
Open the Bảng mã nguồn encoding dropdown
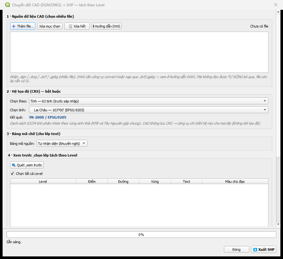click(x=62, y=144)
